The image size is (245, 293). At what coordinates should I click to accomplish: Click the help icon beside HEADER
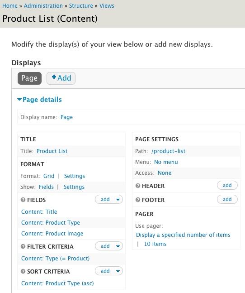[x=138, y=186]
